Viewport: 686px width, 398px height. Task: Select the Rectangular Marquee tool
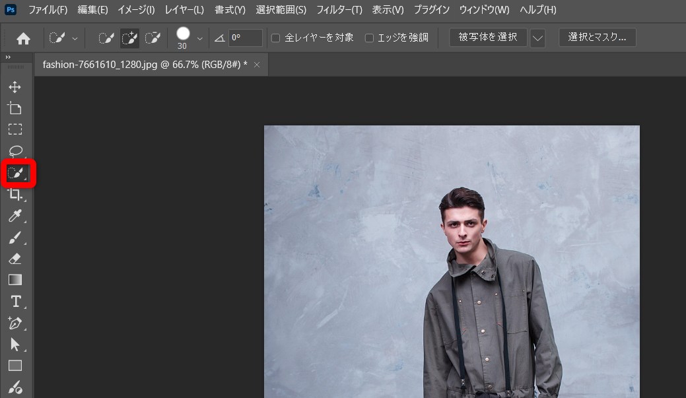[x=15, y=129]
